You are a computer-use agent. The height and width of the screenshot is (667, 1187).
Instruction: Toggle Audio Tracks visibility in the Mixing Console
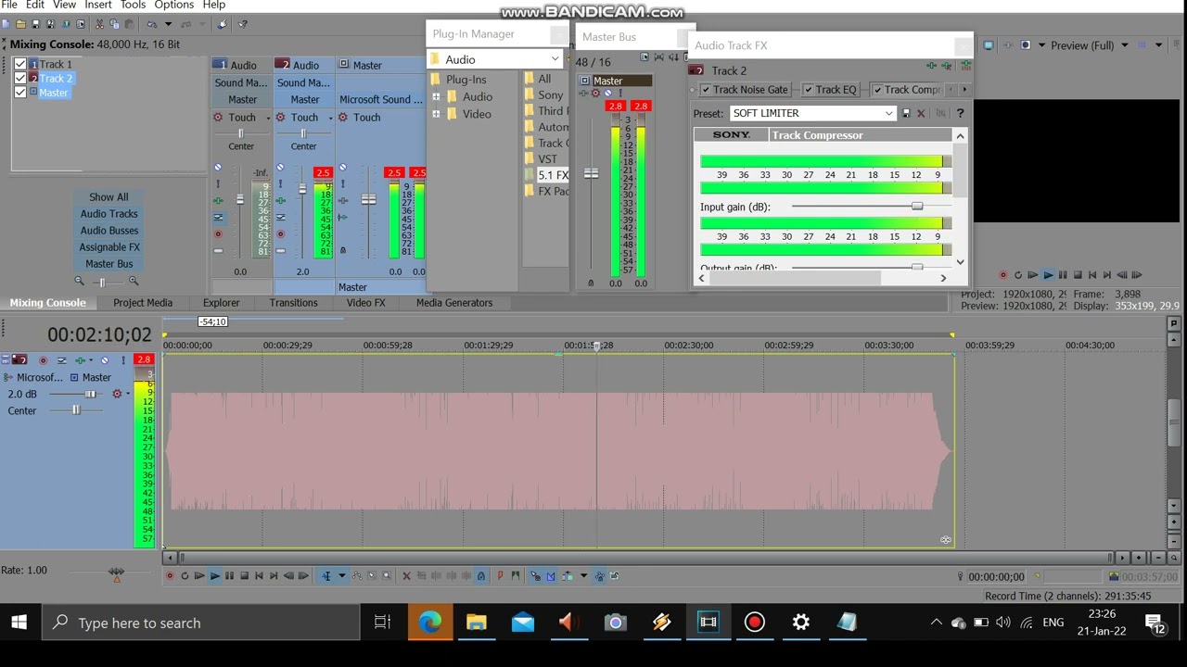(x=108, y=214)
